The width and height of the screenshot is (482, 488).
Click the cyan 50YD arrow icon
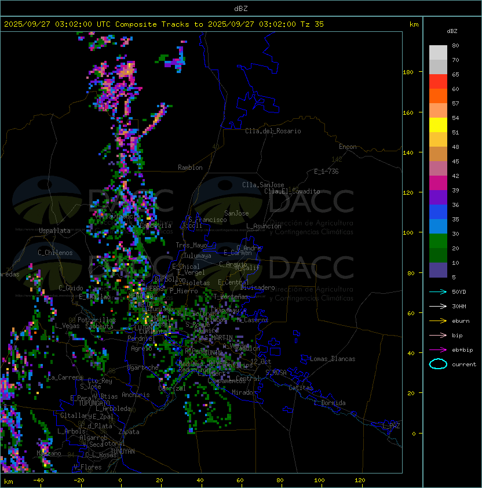click(x=438, y=292)
